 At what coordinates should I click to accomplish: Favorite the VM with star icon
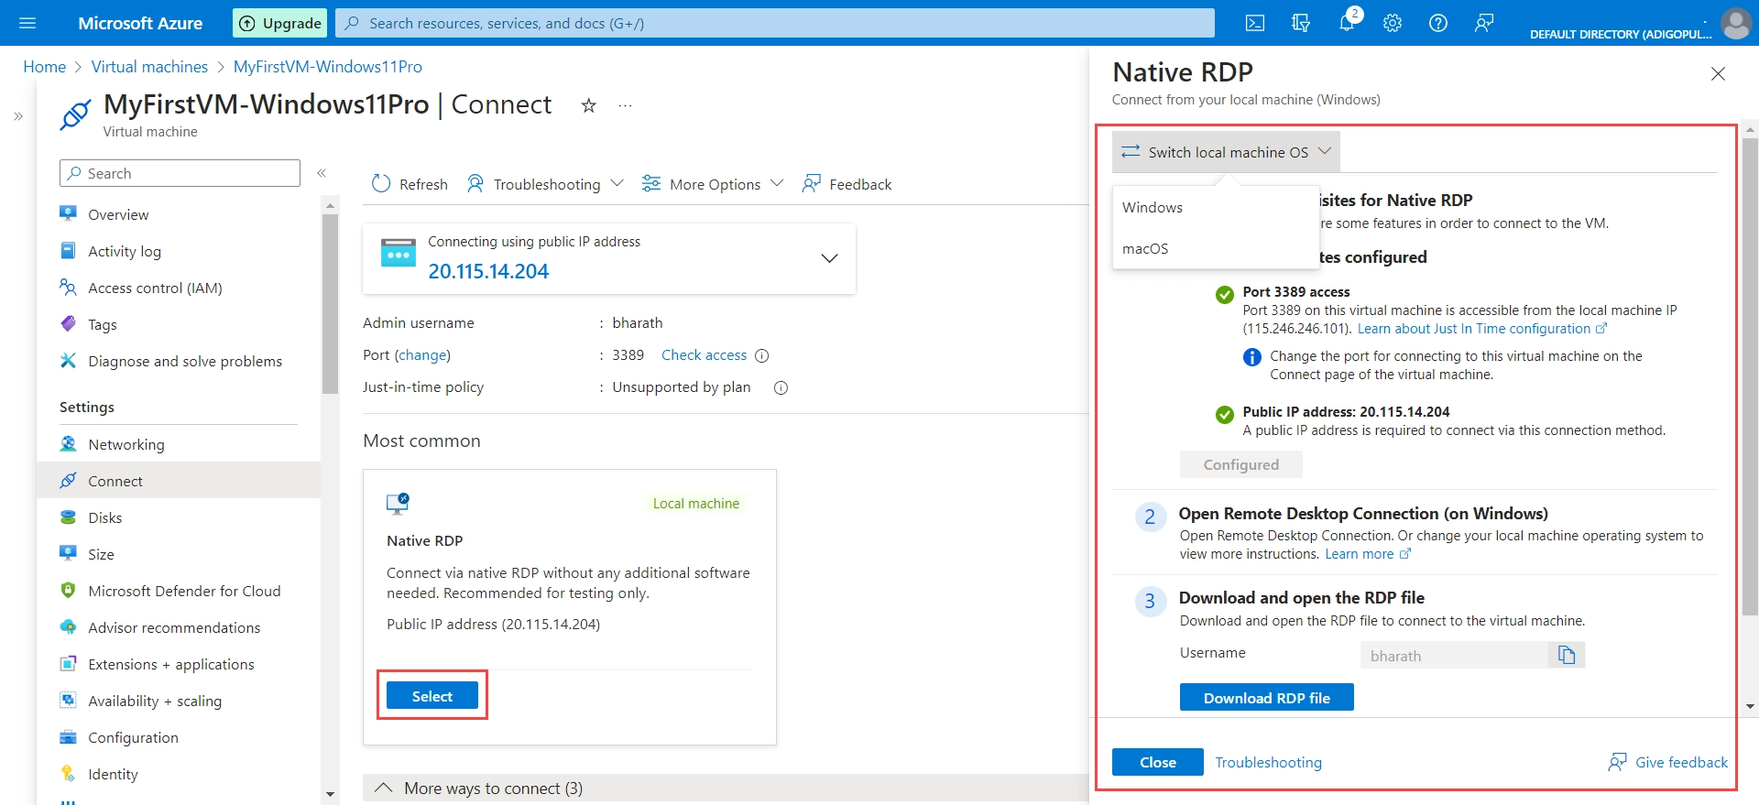(x=589, y=105)
